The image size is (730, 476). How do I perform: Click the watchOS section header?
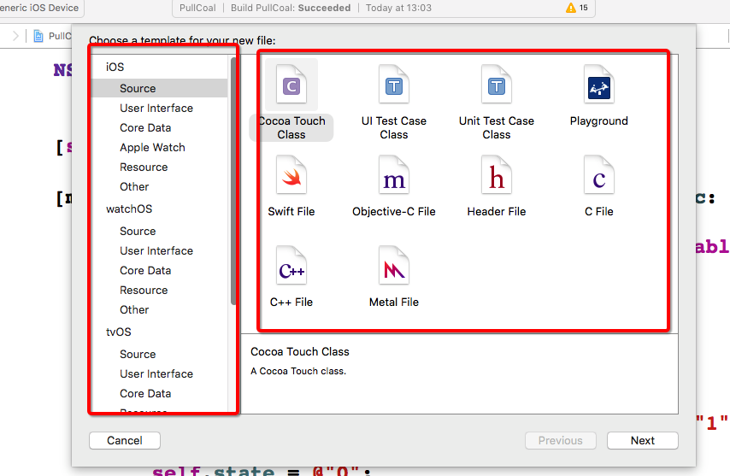[129, 209]
